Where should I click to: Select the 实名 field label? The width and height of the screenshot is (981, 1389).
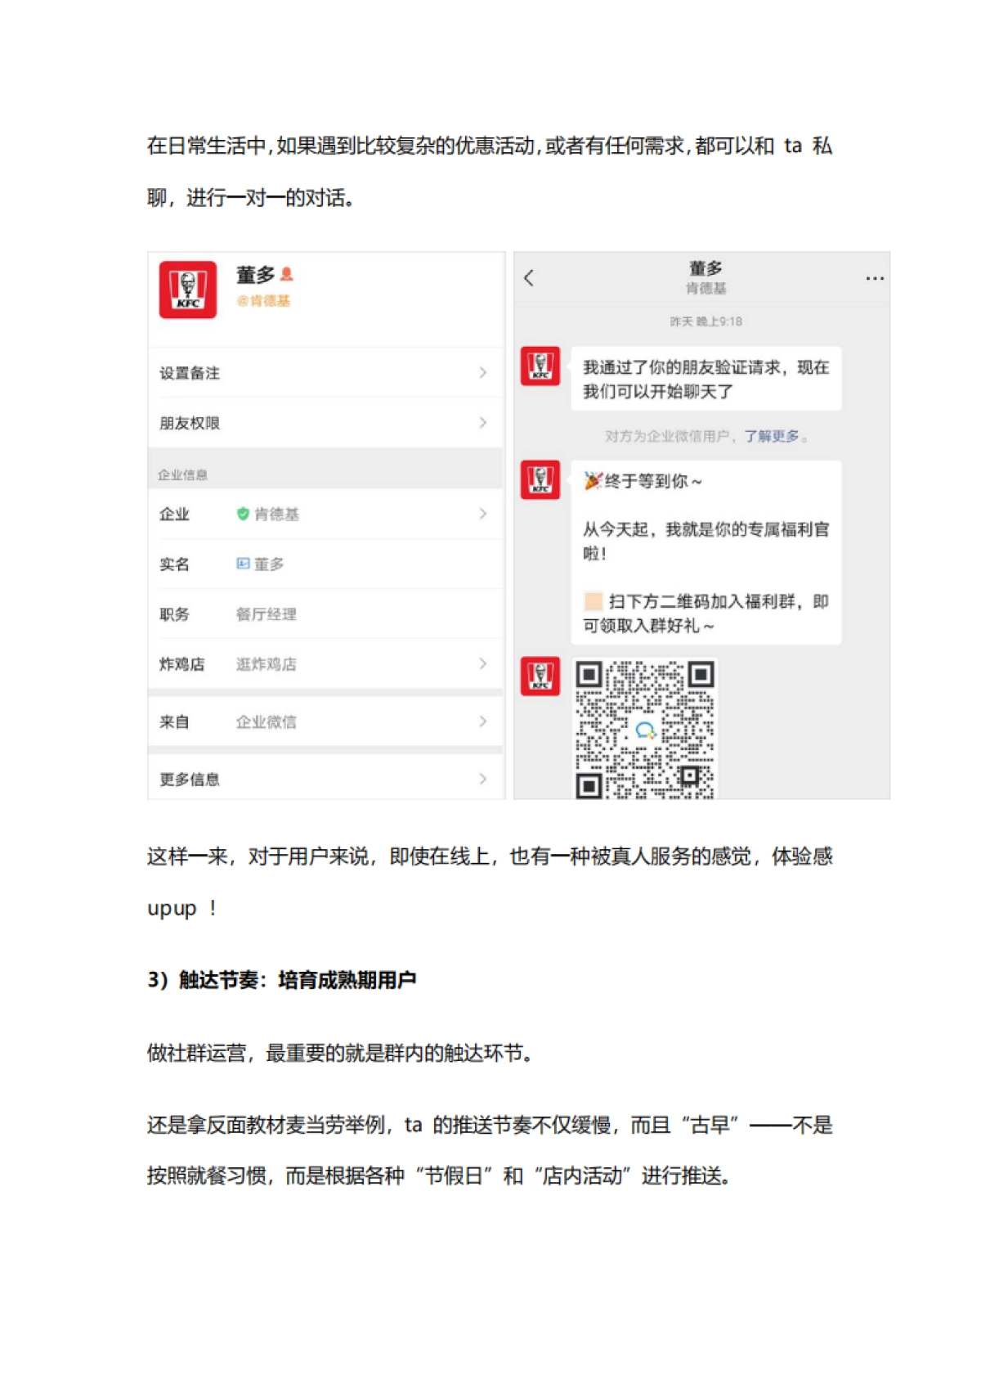(174, 564)
